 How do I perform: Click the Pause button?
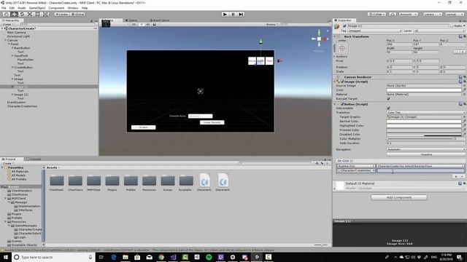coord(233,15)
